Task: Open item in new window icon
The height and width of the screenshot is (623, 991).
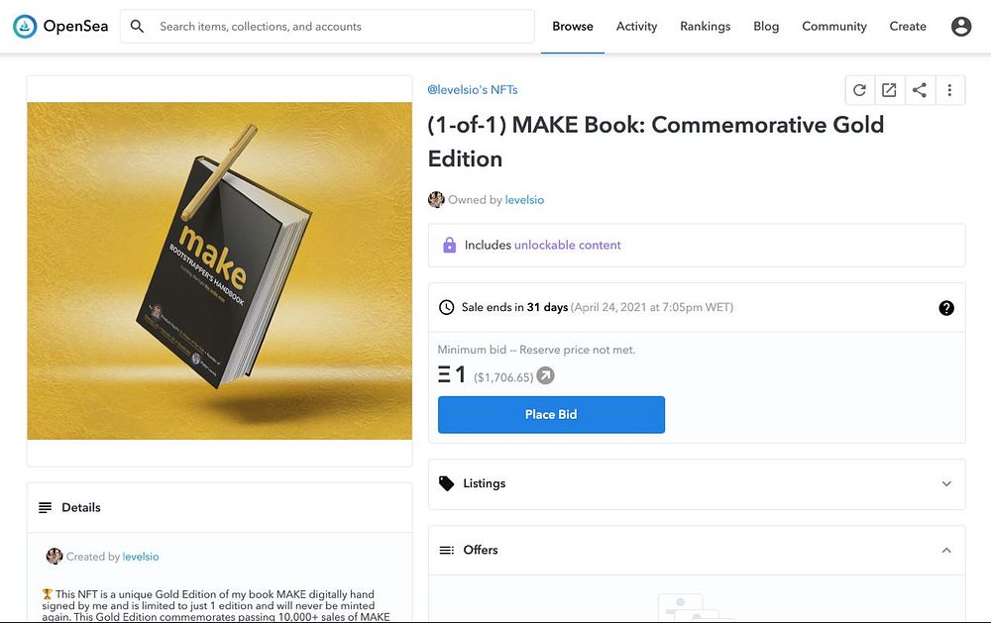Action: pyautogui.click(x=889, y=90)
